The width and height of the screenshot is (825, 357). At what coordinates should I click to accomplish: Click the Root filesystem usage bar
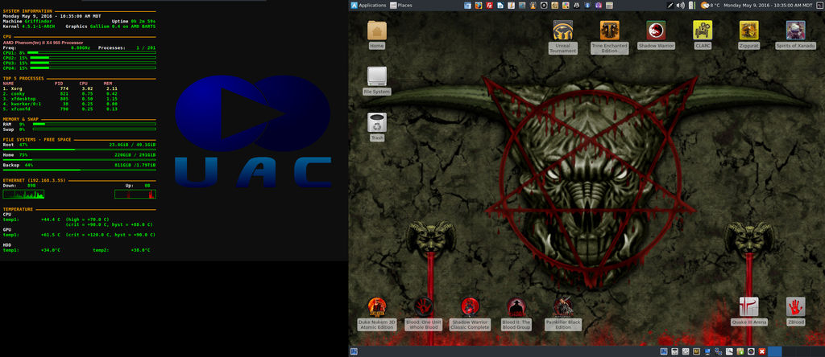[x=80, y=150]
